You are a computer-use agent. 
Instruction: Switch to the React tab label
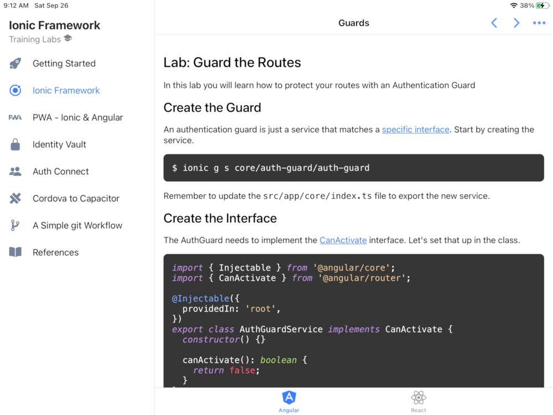point(419,410)
